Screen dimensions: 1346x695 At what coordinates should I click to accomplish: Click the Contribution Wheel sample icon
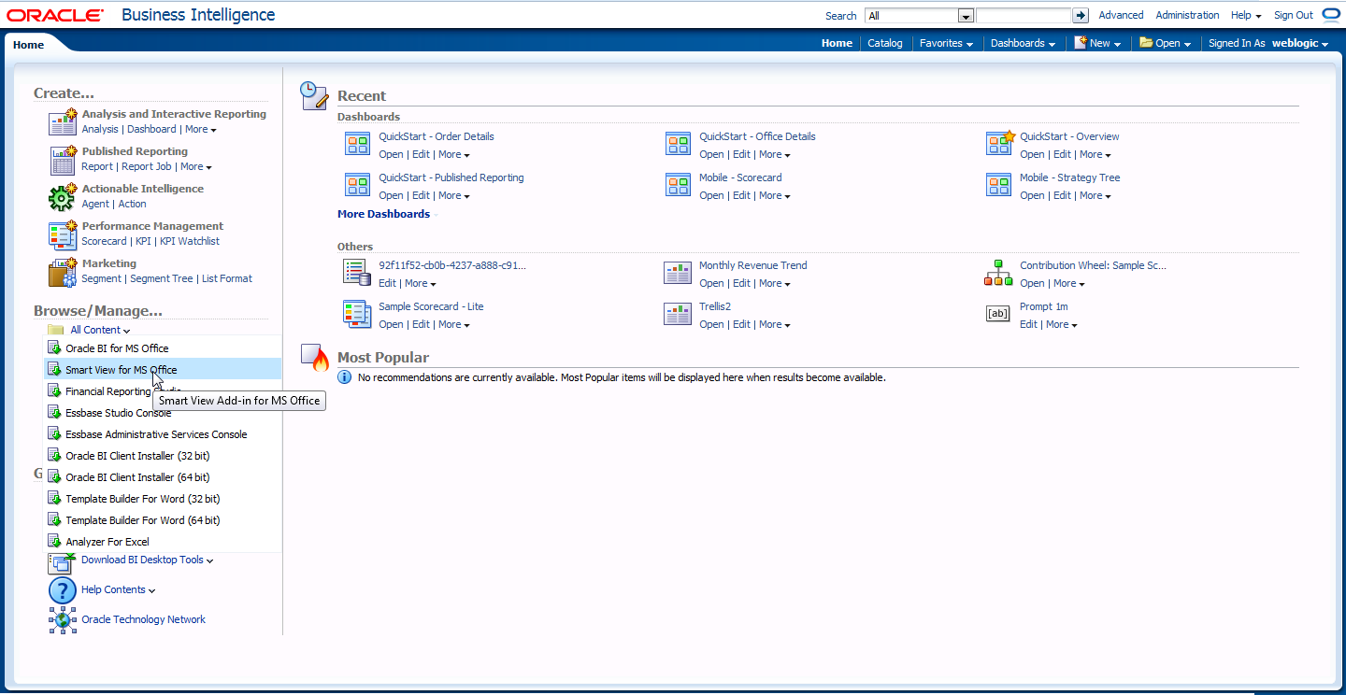(998, 273)
